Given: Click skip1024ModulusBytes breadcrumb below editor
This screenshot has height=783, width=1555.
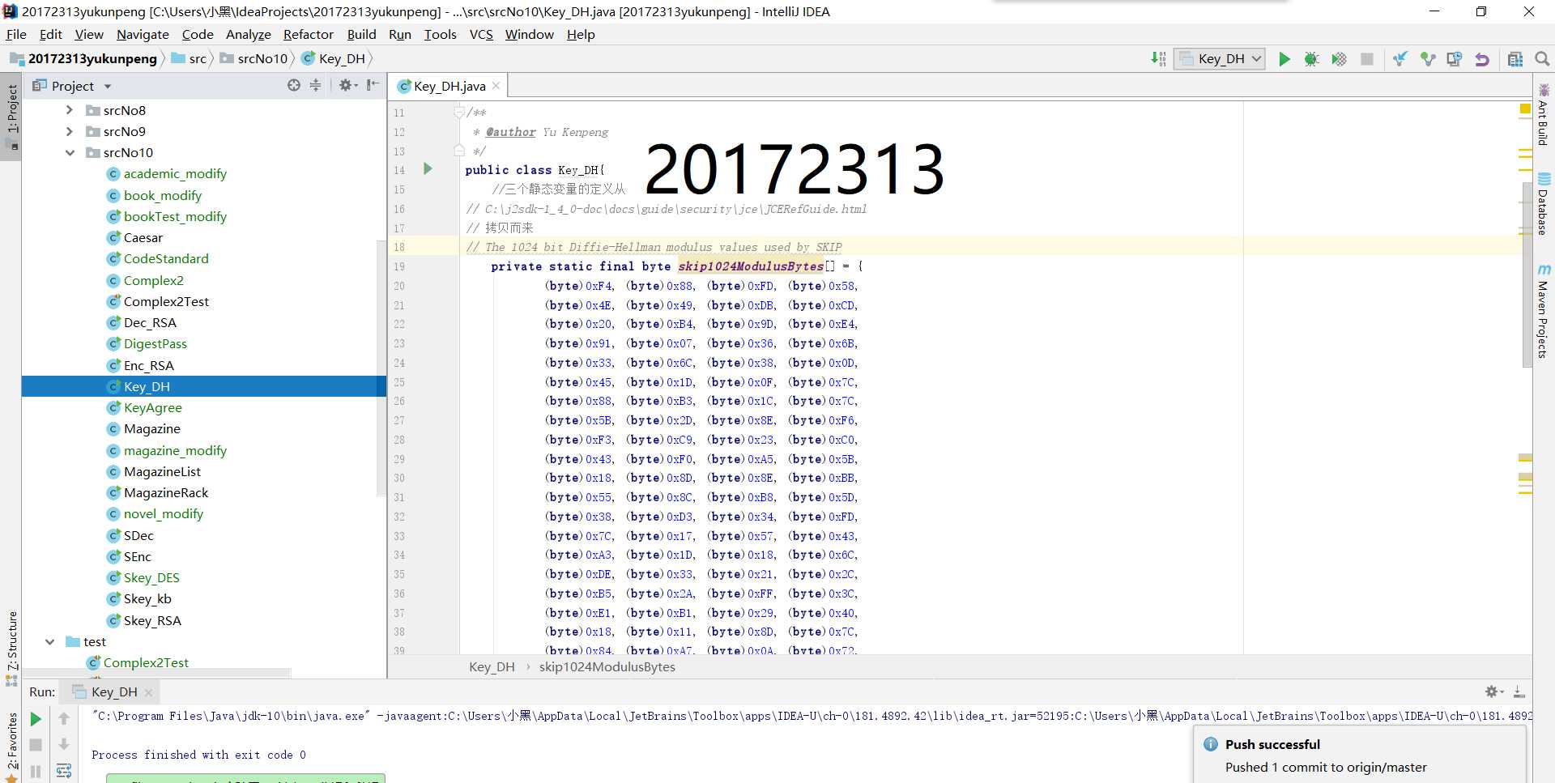Looking at the screenshot, I should click(x=607, y=667).
